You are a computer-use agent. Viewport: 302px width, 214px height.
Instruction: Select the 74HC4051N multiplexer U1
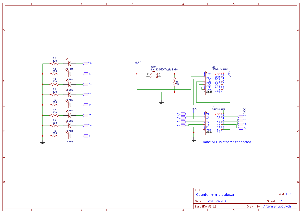(x=213, y=123)
